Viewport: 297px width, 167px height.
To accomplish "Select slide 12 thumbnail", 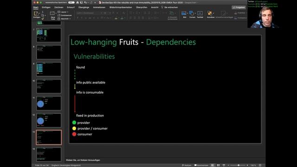I will (x=49, y=120).
